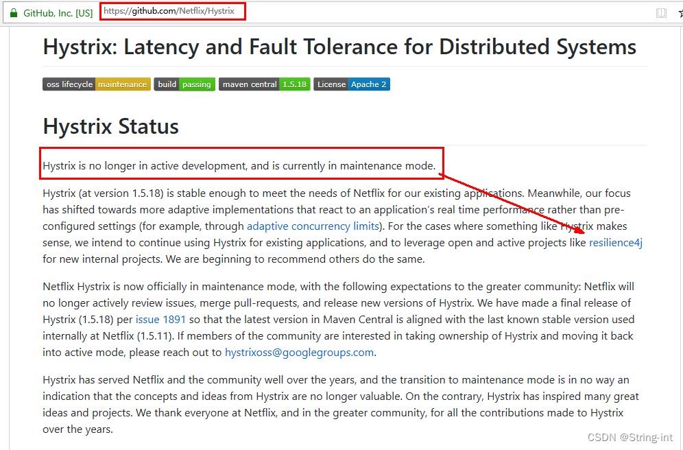Image resolution: width=683 pixels, height=450 pixels.
Task: Click the Hystrix: Latency and Fault Tolerance title
Action: tap(339, 47)
